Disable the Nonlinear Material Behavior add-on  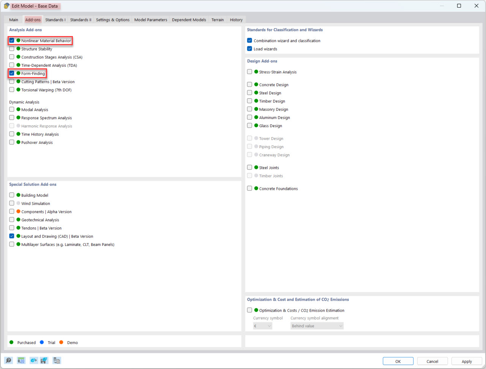[12, 41]
